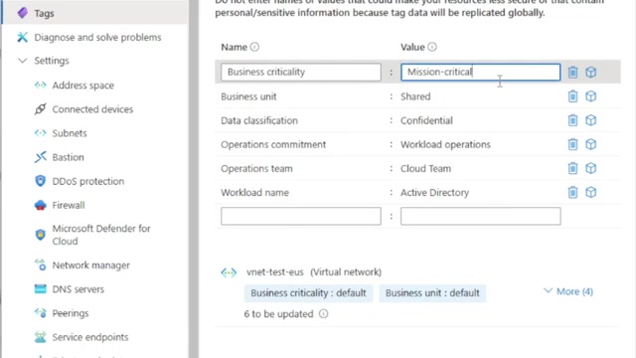Click the Mission-critical value field
Viewport: 636px width, 358px height.
tap(481, 73)
